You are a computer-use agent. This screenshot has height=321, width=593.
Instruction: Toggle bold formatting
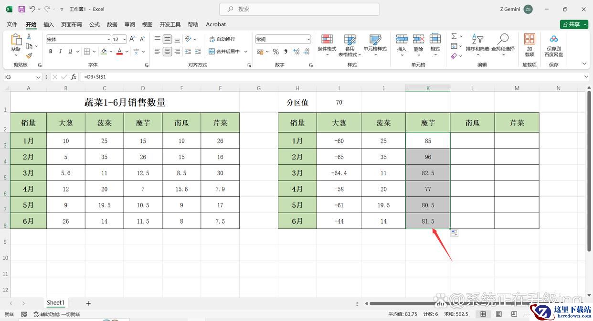tap(50, 52)
